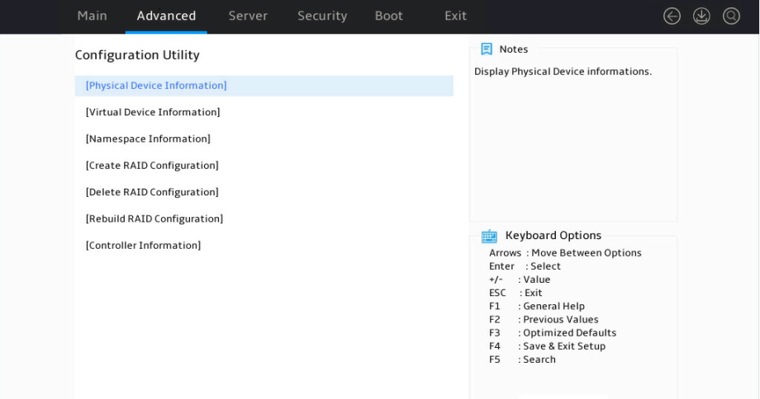
Task: Open the Boot tab
Action: coord(389,16)
